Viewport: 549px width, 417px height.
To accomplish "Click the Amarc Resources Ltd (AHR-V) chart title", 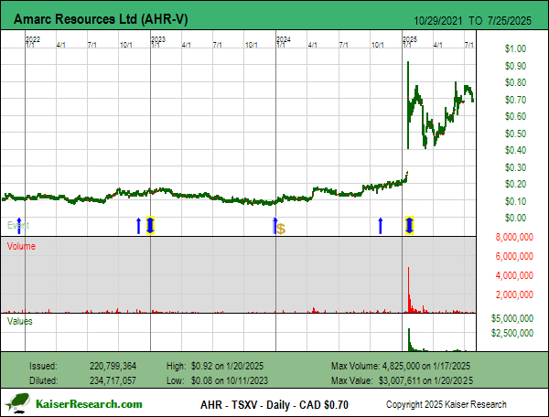I will (101, 19).
